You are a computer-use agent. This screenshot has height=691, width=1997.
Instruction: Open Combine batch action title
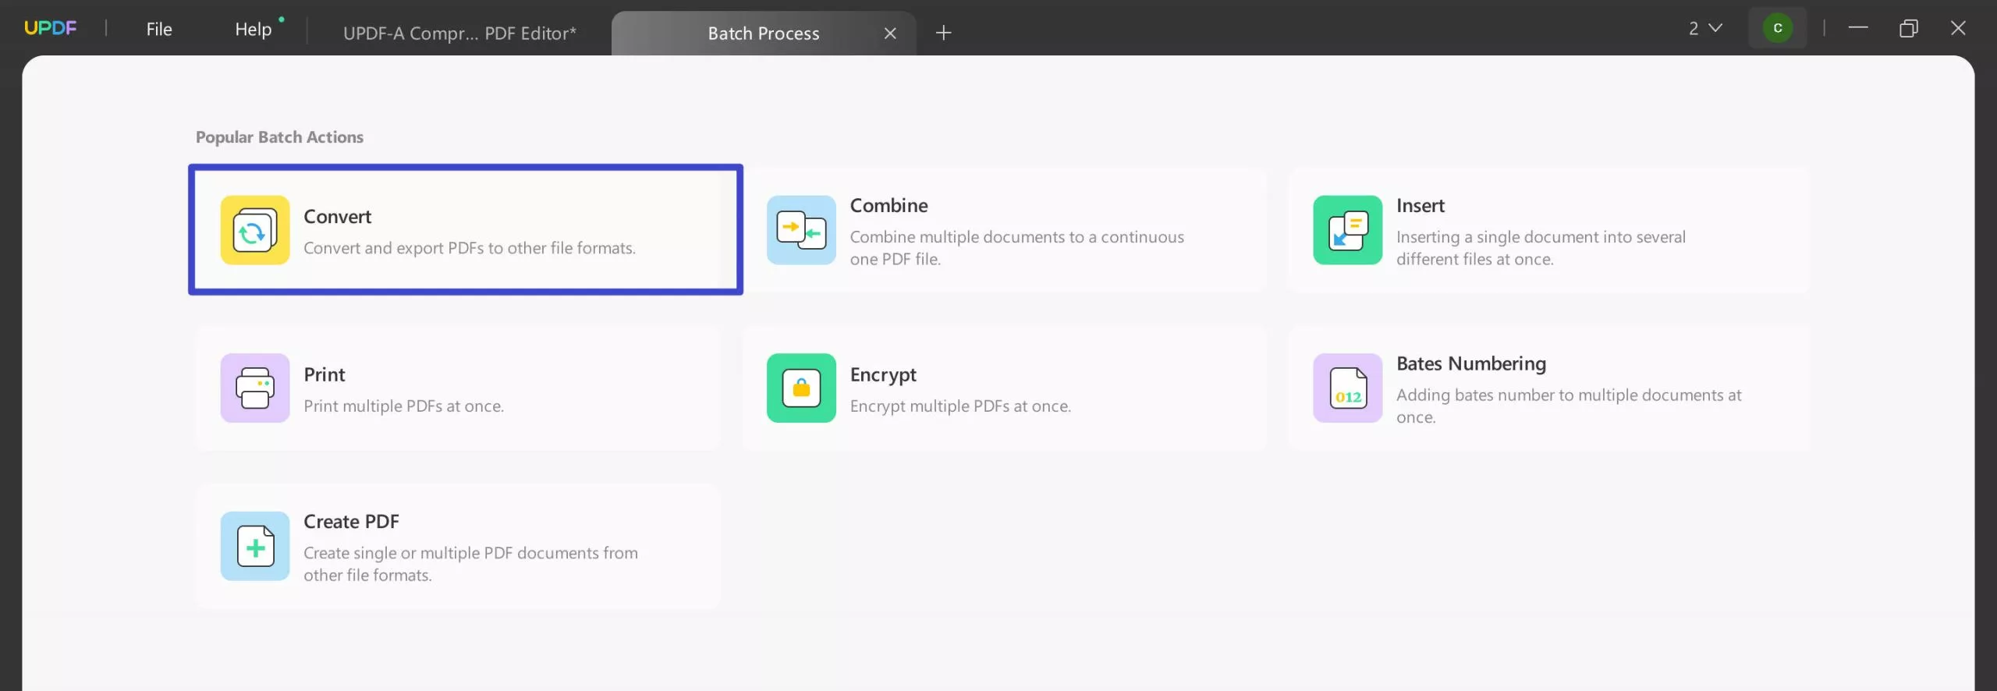(889, 206)
